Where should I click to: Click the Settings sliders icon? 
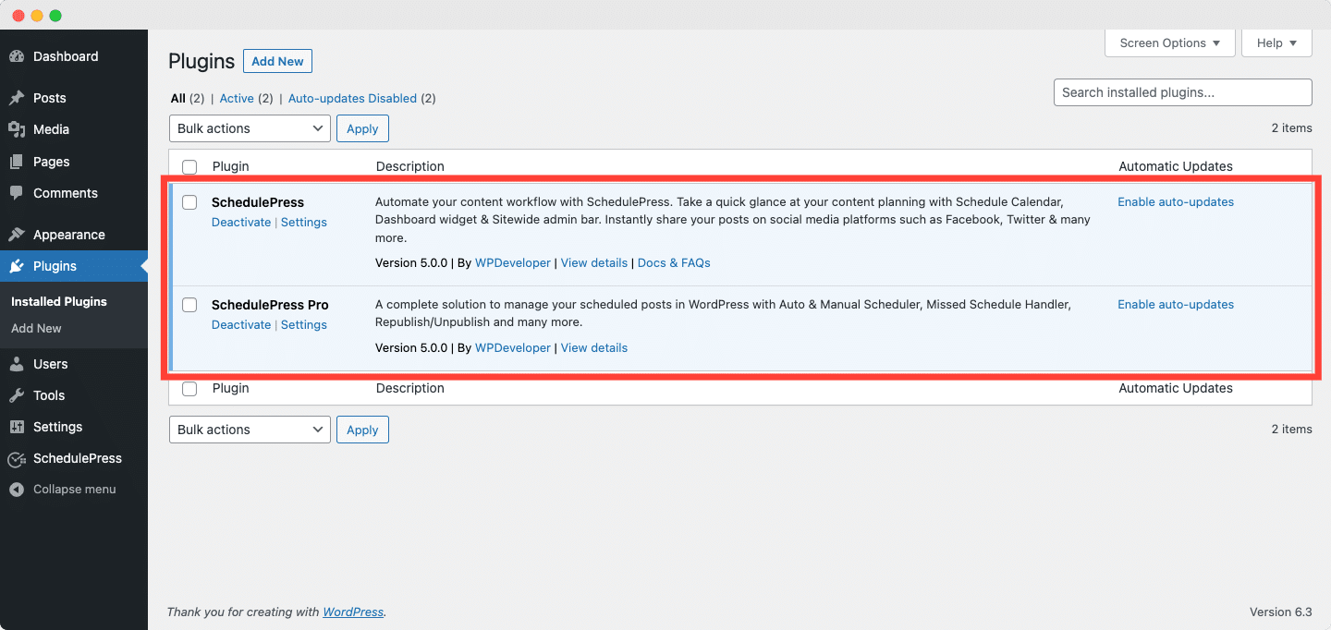click(x=17, y=427)
